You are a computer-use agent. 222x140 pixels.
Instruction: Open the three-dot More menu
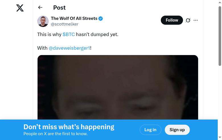pyautogui.click(x=196, y=20)
